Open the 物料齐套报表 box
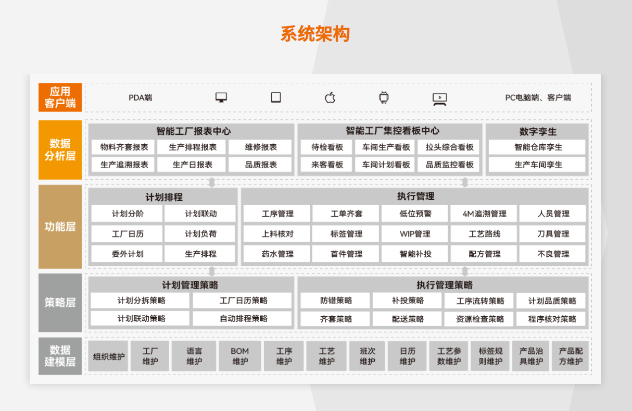 pos(124,147)
